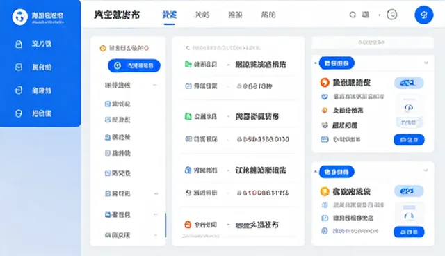Click the input box above the right-side cards
The width and height of the screenshot is (445, 256).
point(373,42)
